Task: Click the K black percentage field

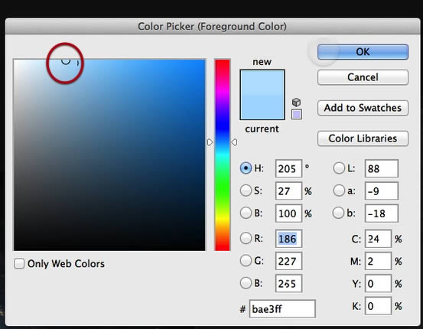Action: point(378,306)
